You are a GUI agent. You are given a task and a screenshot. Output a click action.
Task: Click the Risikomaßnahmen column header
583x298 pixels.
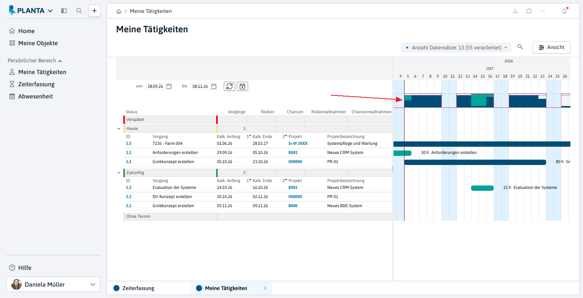[328, 112]
